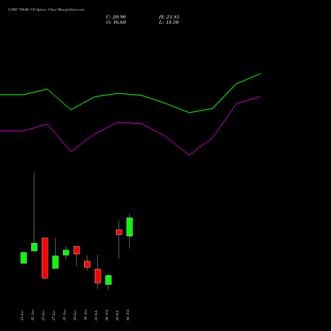Click the '22 Jan' date axis label
Image resolution: width=331 pixels, height=331 pixels.
(32, 315)
